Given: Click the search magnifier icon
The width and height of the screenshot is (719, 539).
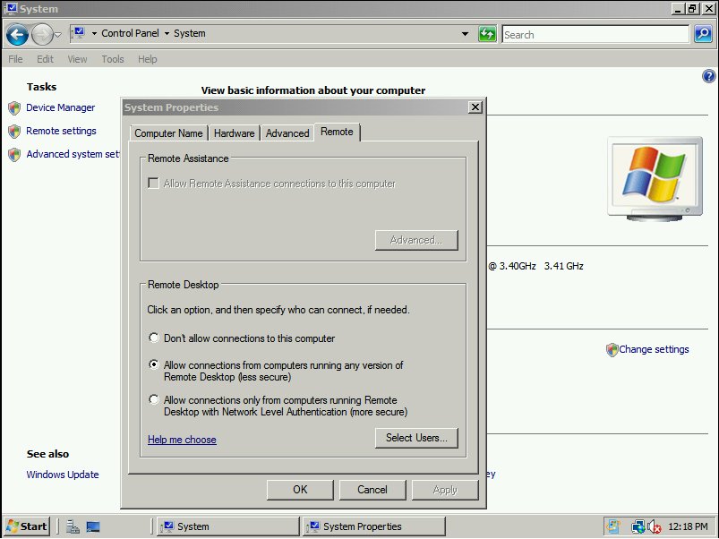Looking at the screenshot, I should [703, 34].
